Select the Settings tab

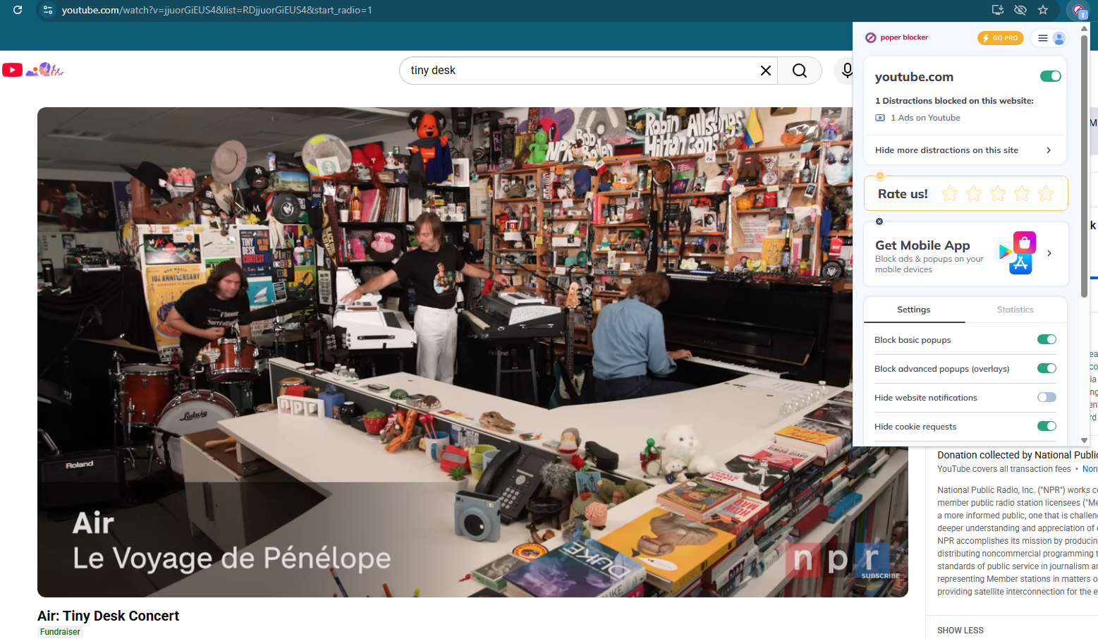[x=913, y=309]
